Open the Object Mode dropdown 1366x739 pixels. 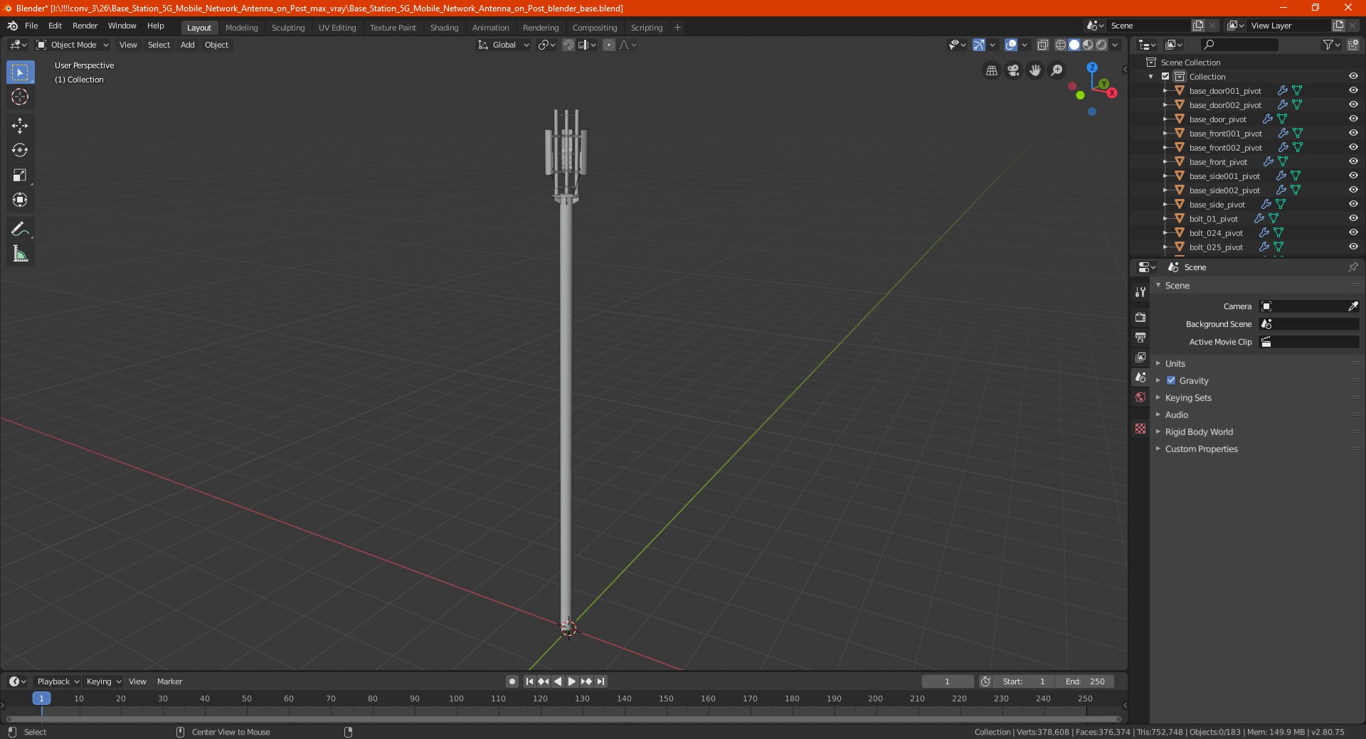point(73,45)
